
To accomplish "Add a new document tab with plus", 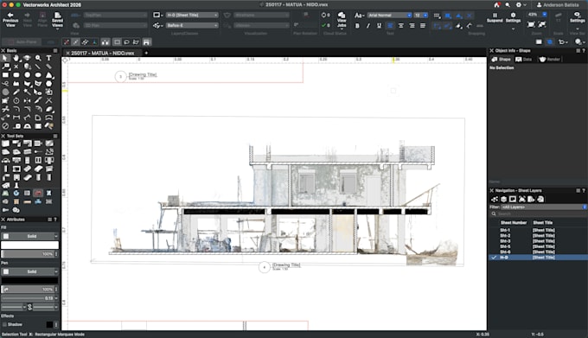I will [146, 53].
